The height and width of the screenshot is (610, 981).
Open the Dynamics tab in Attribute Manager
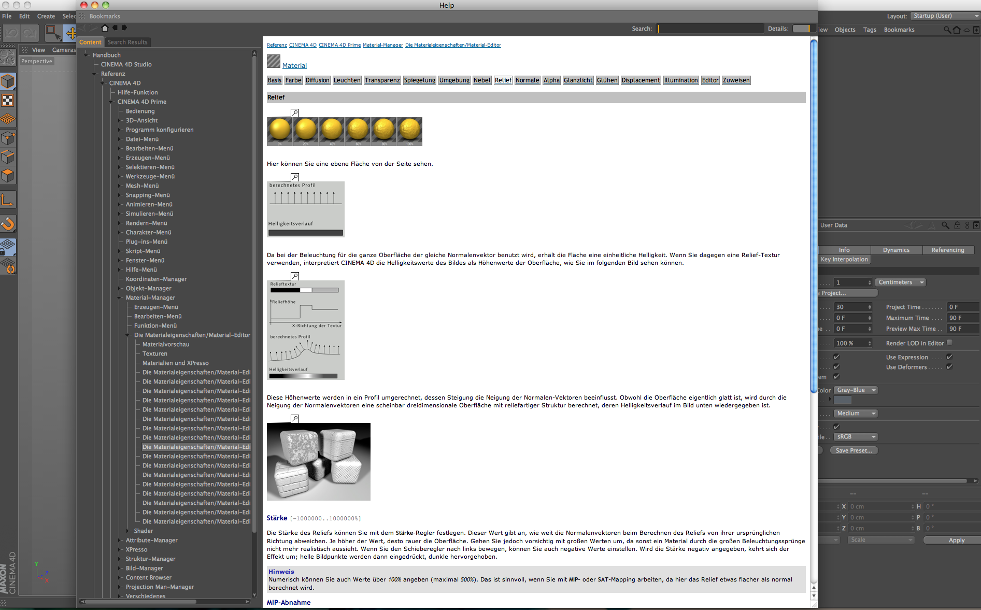[x=896, y=250]
